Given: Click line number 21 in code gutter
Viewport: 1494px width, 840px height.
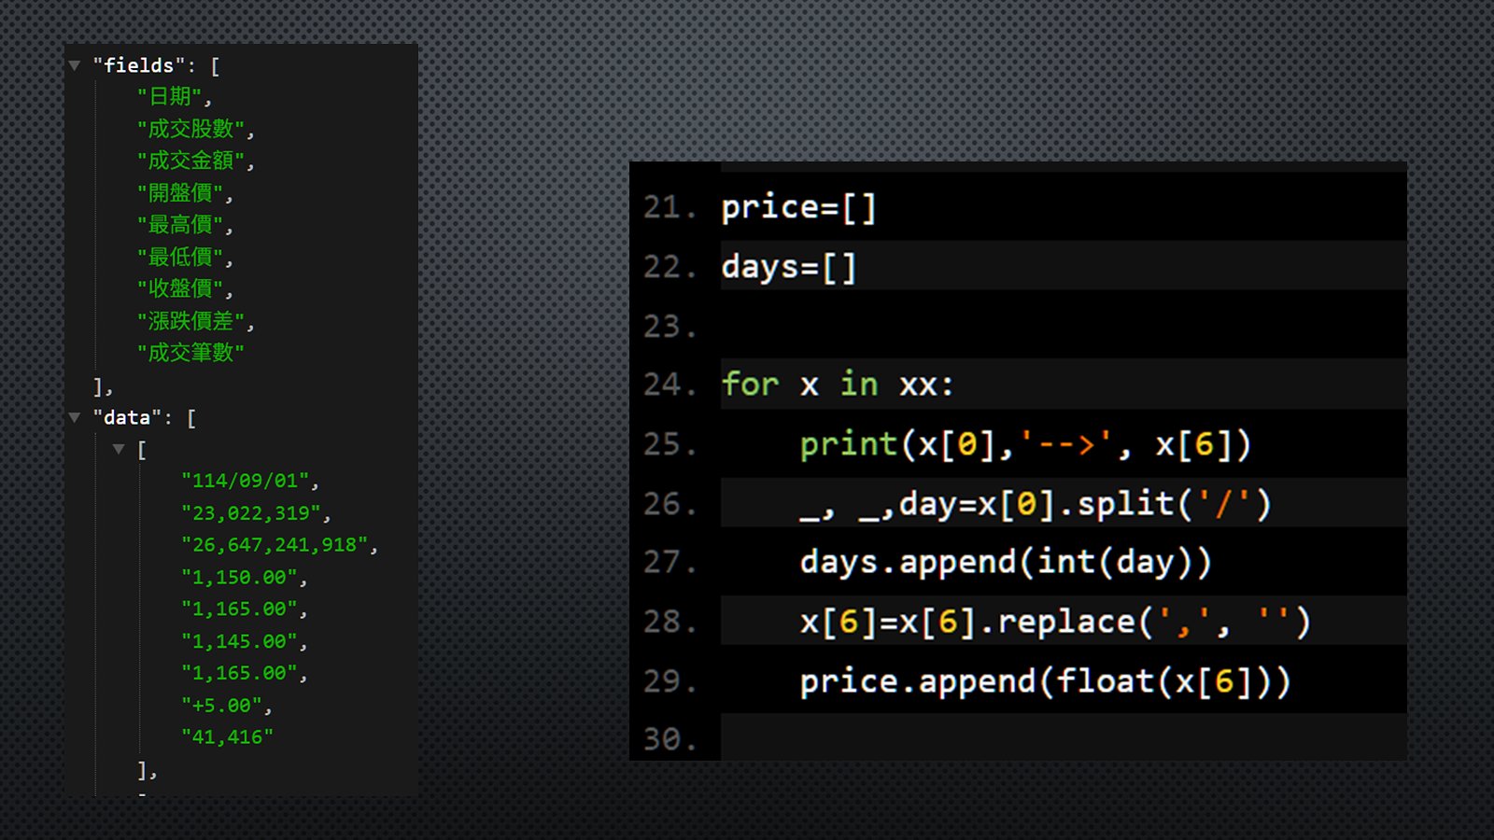Looking at the screenshot, I should pyautogui.click(x=669, y=207).
